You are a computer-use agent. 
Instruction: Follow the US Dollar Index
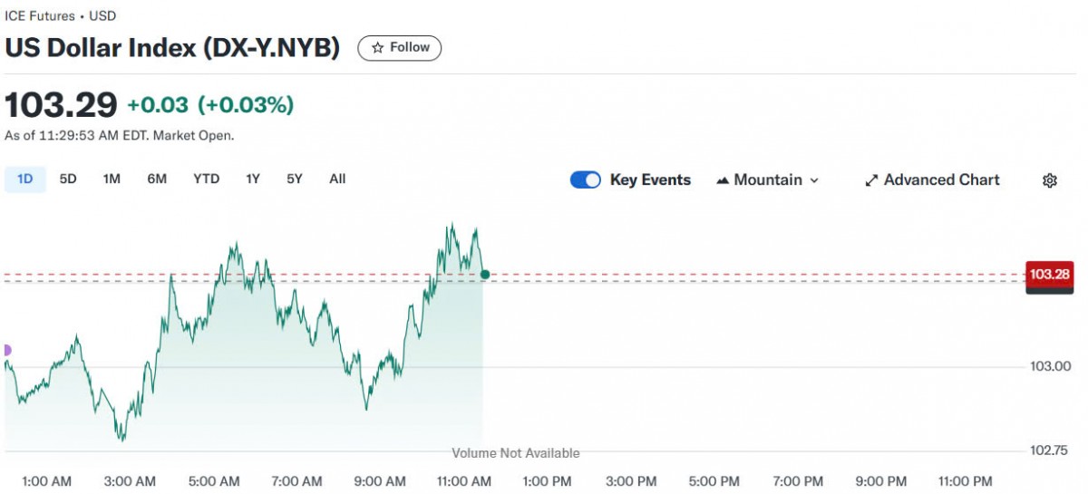pos(400,47)
